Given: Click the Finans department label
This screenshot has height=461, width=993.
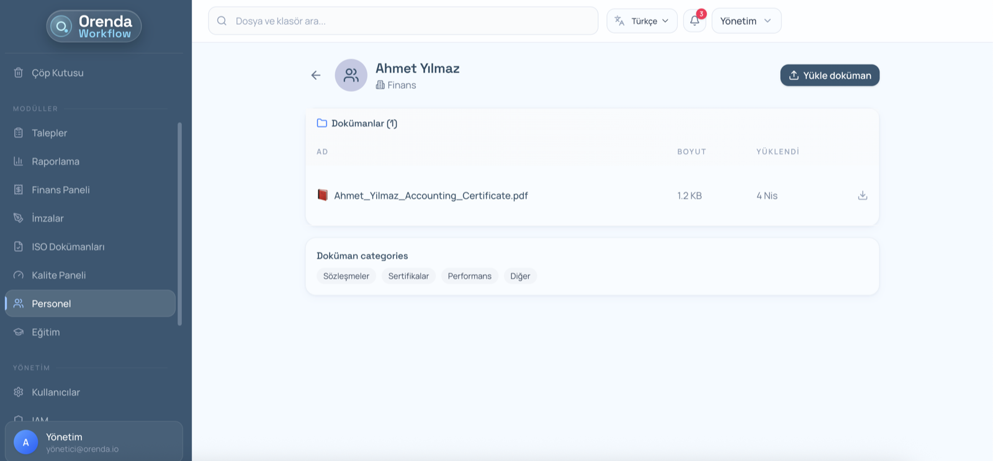Looking at the screenshot, I should tap(402, 85).
